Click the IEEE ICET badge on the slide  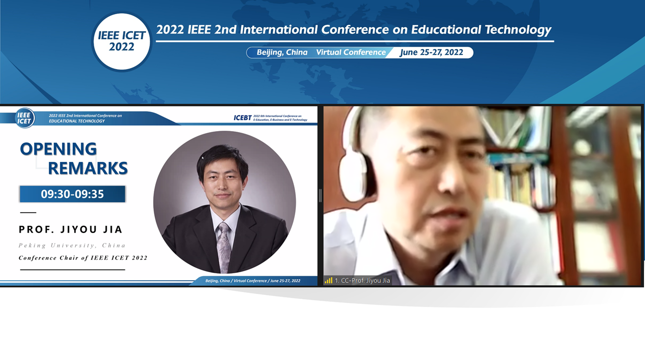point(24,118)
